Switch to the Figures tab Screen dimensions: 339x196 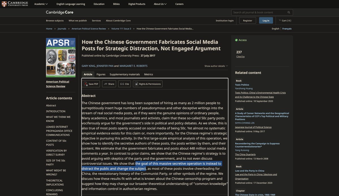click(101, 74)
